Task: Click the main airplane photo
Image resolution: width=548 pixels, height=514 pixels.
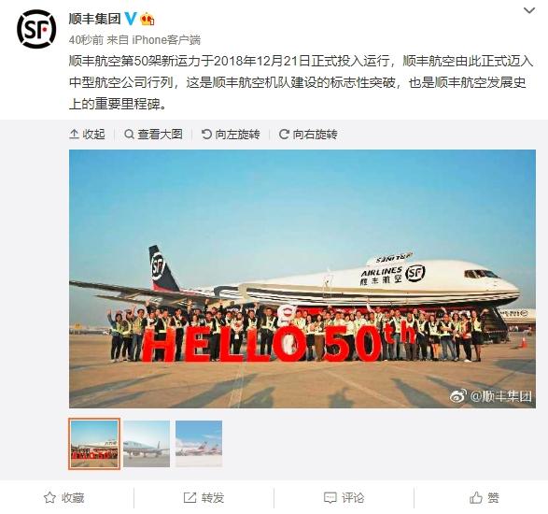Action: pos(302,278)
